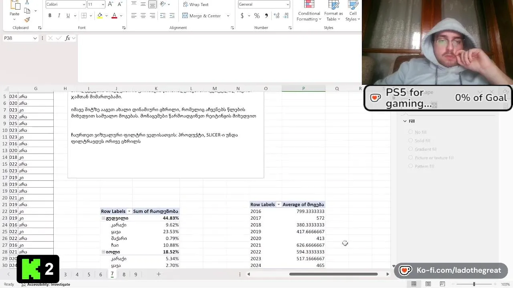Screen dimensions: 513x288
Task: Select Picture or texture fill option
Action: coord(410,158)
